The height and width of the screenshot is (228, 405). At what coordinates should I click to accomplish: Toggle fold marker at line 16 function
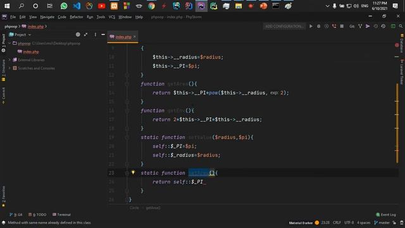(x=127, y=111)
